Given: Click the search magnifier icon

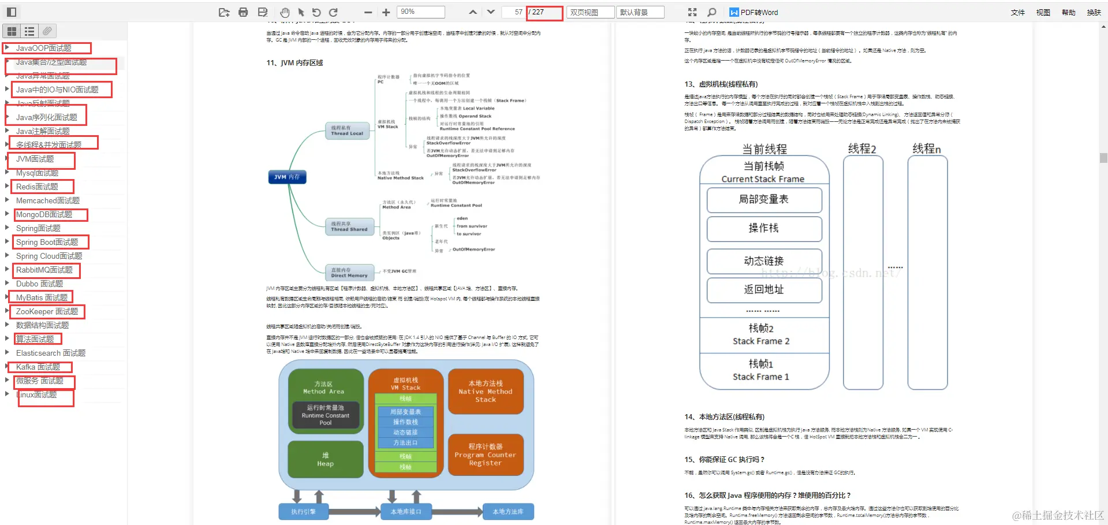Looking at the screenshot, I should coord(711,12).
